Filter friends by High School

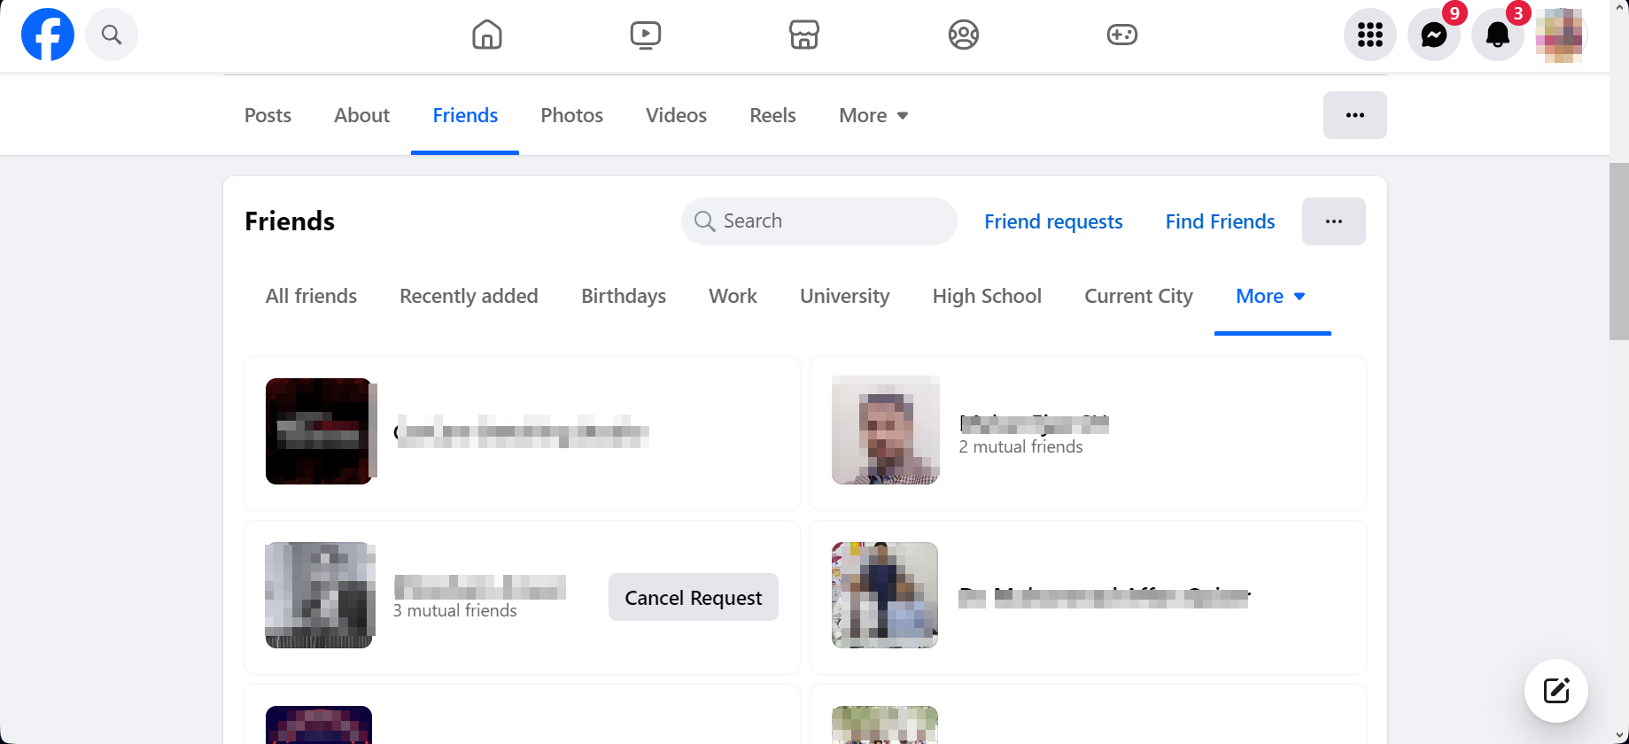[x=987, y=296]
